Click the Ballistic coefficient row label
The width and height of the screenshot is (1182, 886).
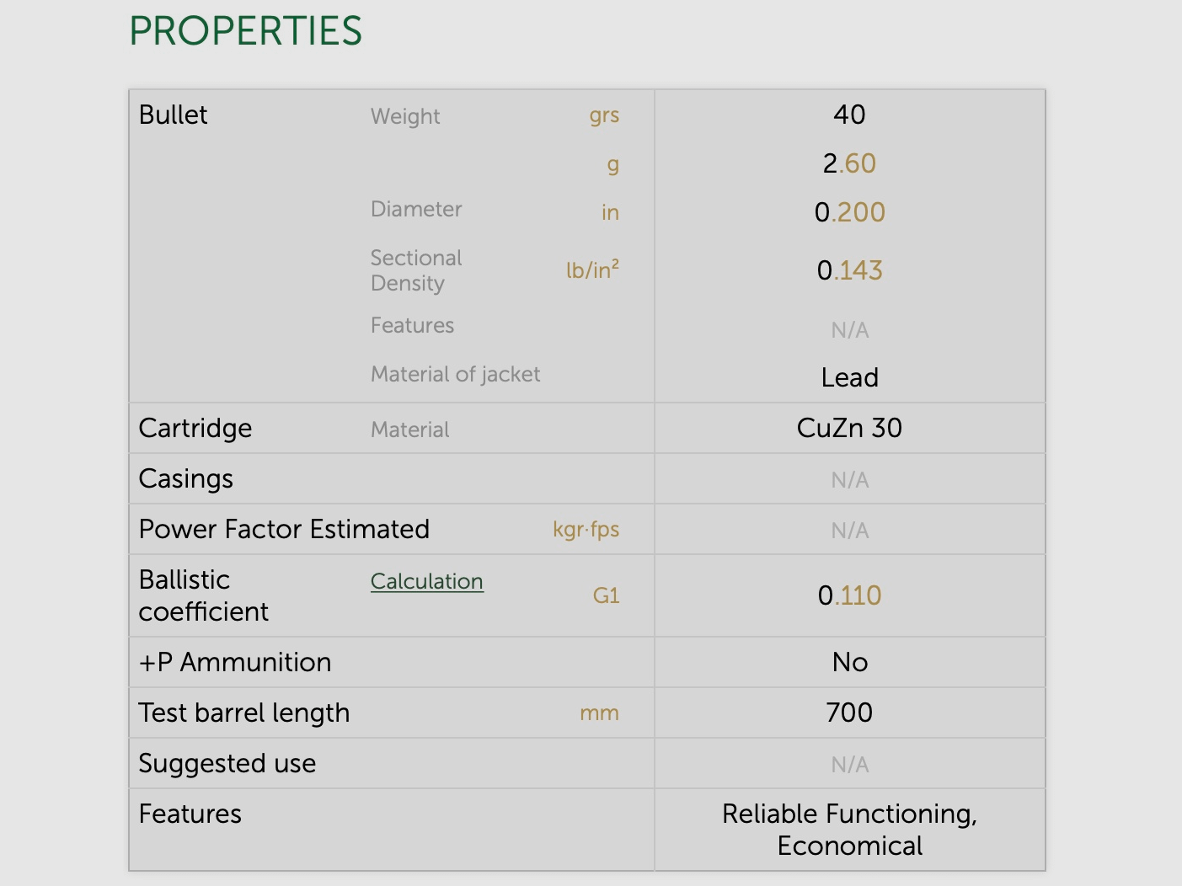click(x=202, y=595)
